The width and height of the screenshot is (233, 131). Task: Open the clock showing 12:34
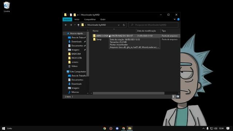pyautogui.click(x=221, y=128)
